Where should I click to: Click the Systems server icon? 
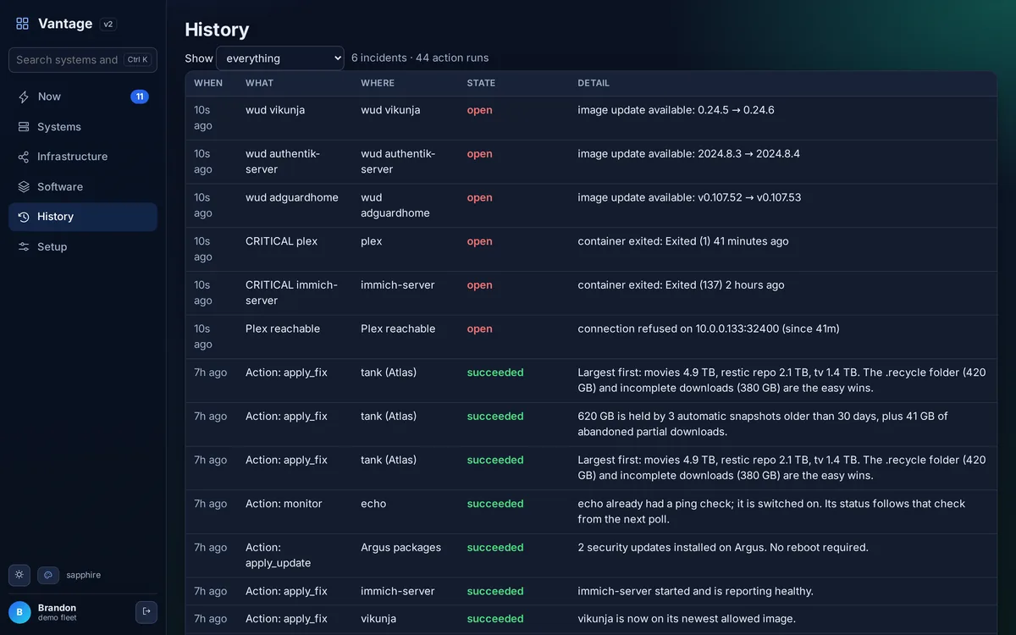(x=24, y=127)
